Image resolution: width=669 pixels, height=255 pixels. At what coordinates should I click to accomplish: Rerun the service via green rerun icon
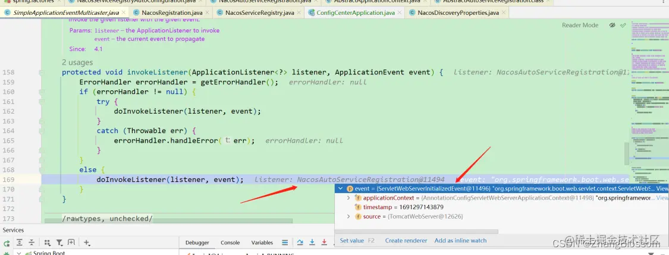click(x=7, y=243)
